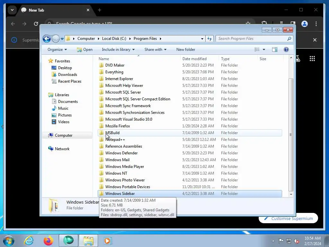The height and width of the screenshot is (247, 329).
Task: Click Customise Supermium in browser window
Action: (289, 219)
